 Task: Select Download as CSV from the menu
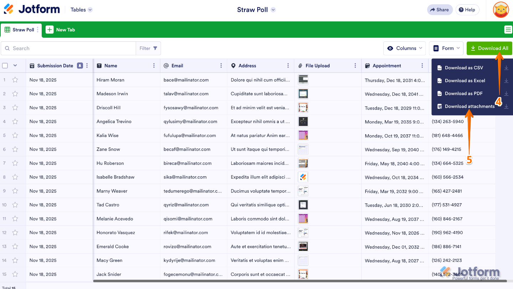coord(464,67)
